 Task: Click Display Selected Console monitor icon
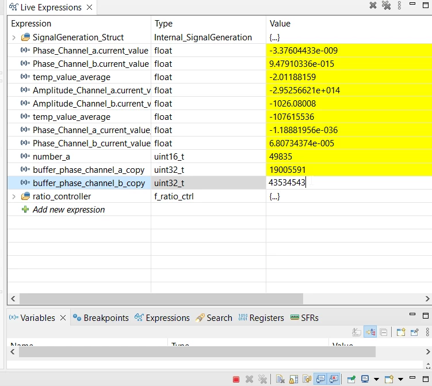[365, 379]
